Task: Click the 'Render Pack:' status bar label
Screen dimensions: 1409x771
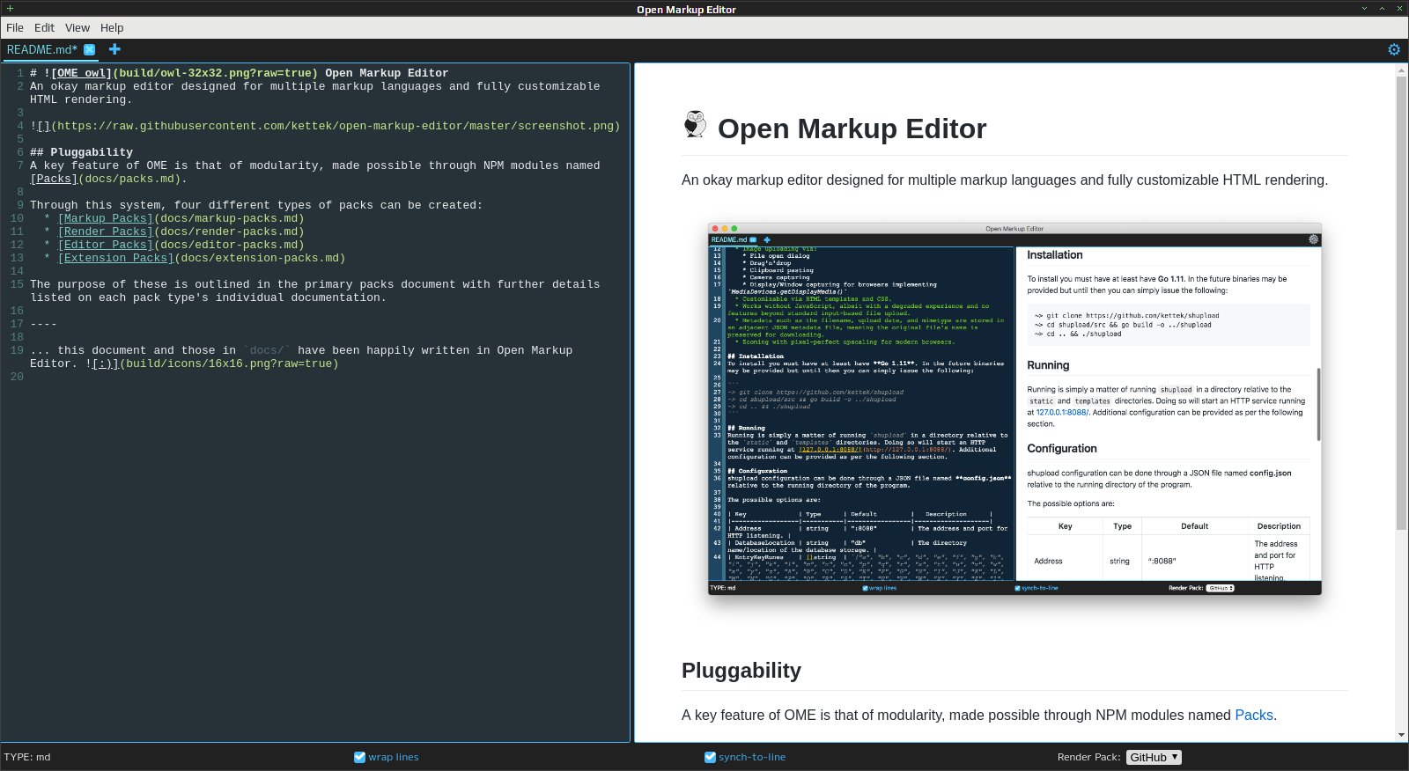Action: click(x=1089, y=757)
